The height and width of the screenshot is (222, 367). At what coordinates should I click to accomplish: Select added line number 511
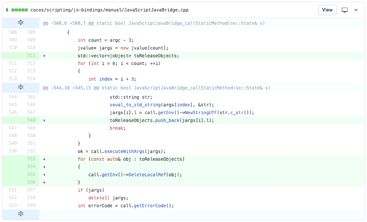click(x=31, y=56)
